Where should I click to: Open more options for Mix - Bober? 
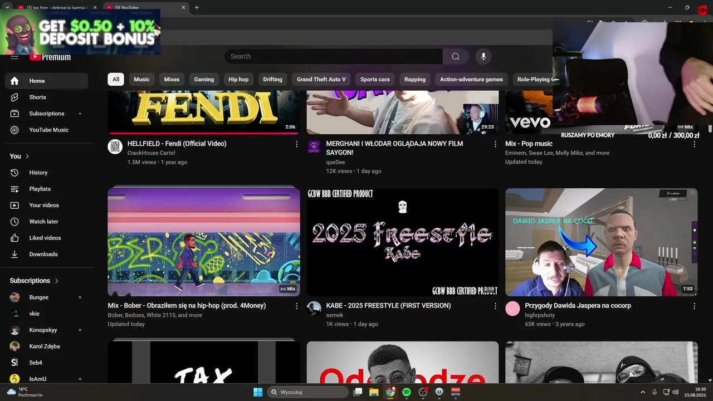(x=296, y=306)
